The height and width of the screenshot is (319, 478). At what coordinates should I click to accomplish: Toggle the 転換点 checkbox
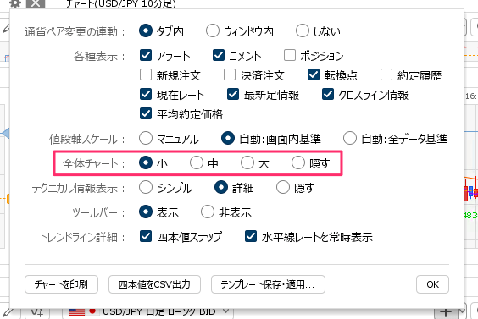(x=314, y=74)
